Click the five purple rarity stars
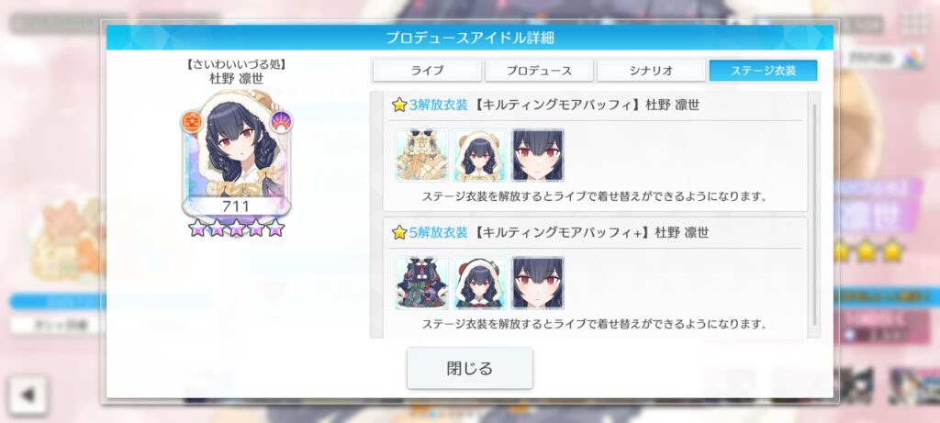This screenshot has width=940, height=423. pyautogui.click(x=236, y=228)
